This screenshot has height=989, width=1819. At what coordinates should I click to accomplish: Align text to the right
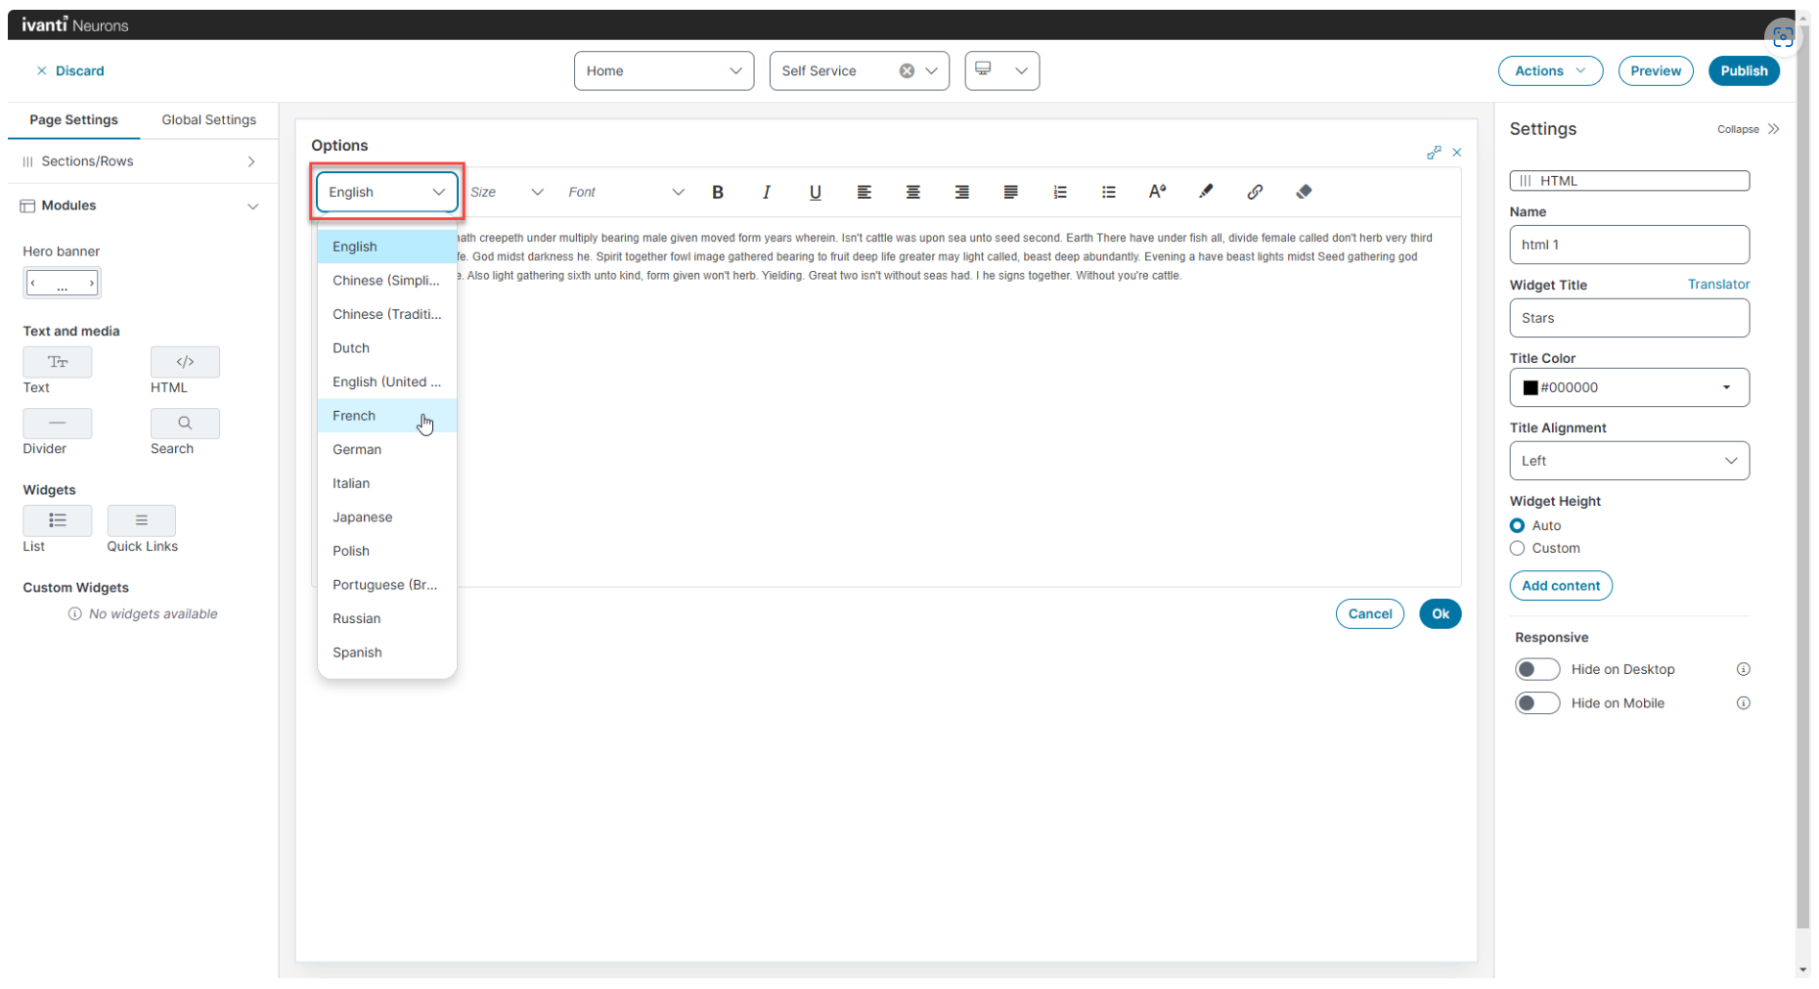[962, 193]
